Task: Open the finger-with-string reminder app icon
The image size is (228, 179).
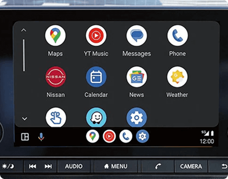Action: (x=56, y=117)
